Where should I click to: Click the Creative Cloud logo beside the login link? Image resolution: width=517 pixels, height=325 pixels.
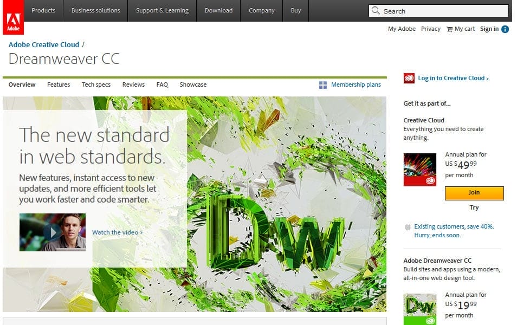click(x=409, y=77)
